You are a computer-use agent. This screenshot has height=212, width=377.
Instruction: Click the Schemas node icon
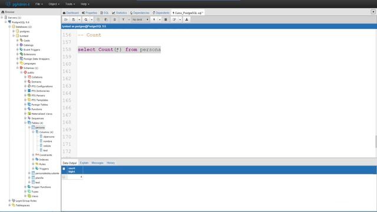[x=21, y=68]
